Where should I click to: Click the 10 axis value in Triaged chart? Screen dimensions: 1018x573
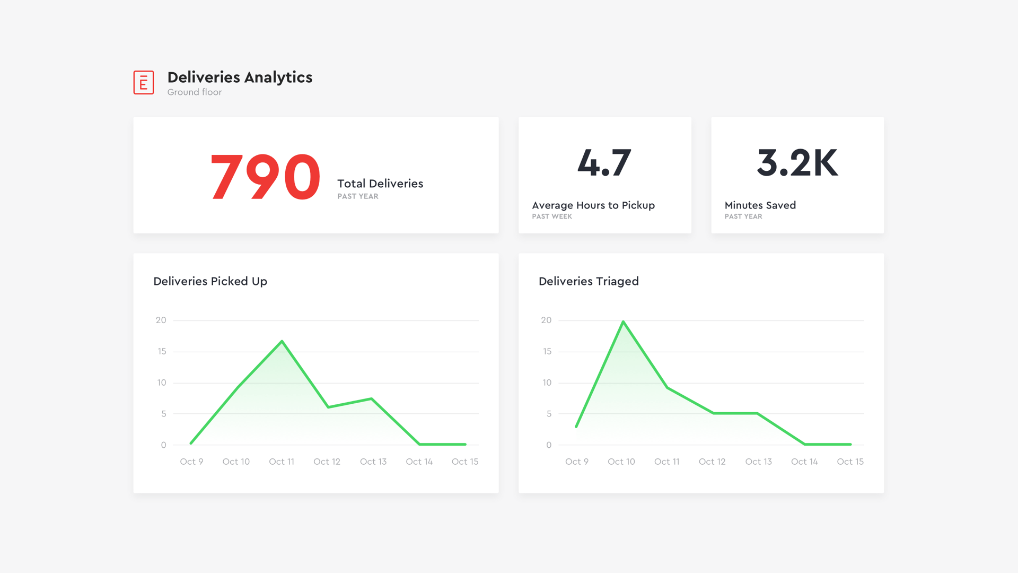coord(547,383)
